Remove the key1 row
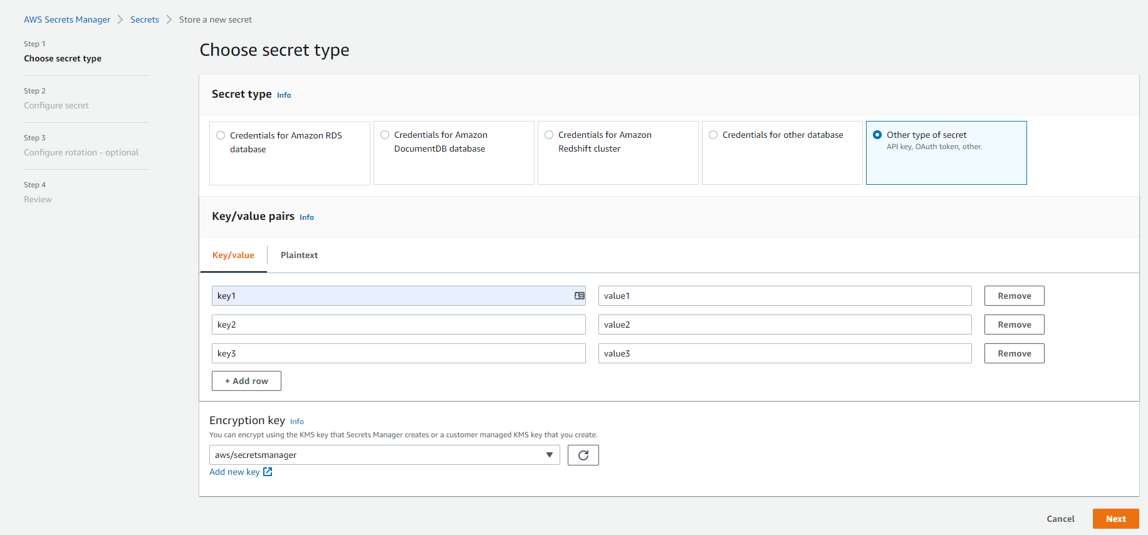 pyautogui.click(x=1014, y=296)
